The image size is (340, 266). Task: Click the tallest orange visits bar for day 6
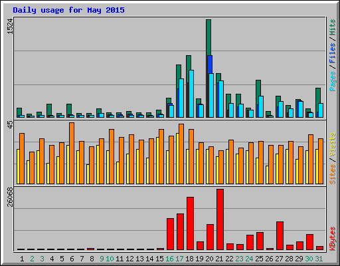pos(72,153)
